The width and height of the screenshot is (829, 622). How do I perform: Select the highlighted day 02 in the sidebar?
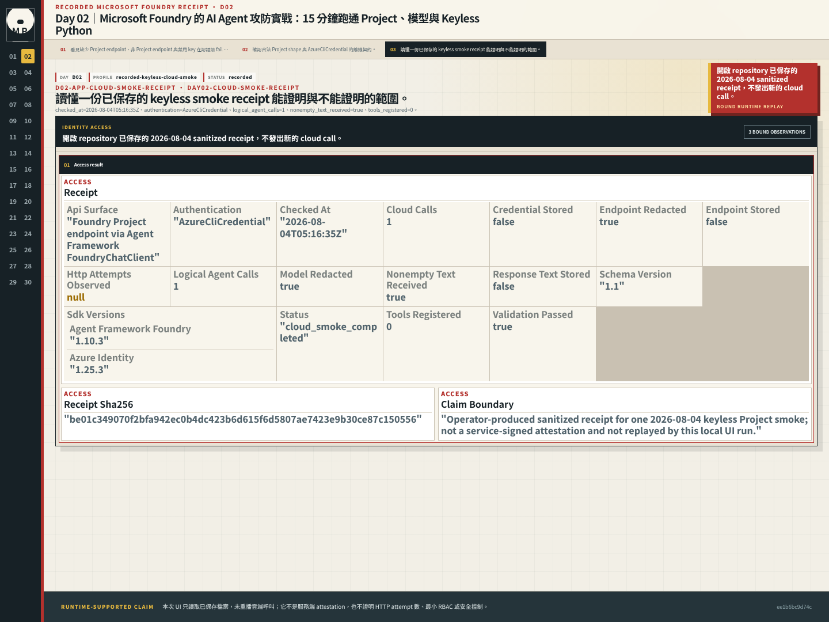(28, 56)
